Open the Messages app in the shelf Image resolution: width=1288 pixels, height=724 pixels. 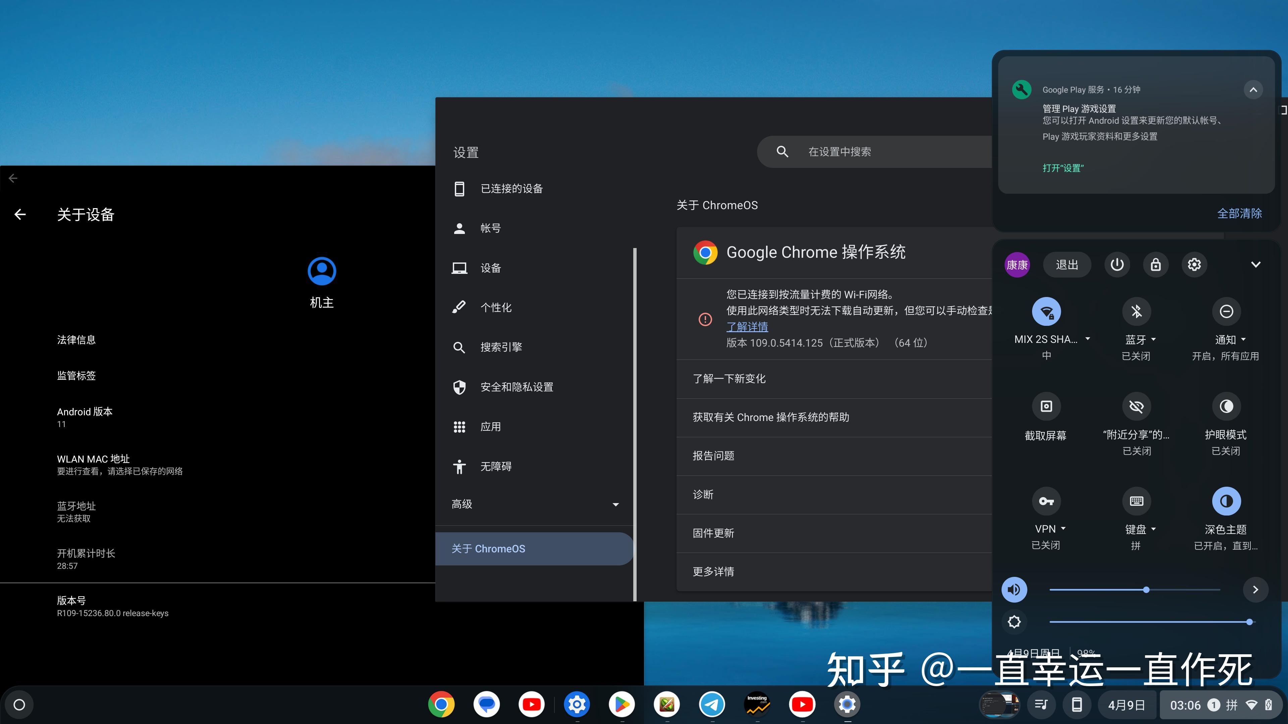(x=486, y=705)
